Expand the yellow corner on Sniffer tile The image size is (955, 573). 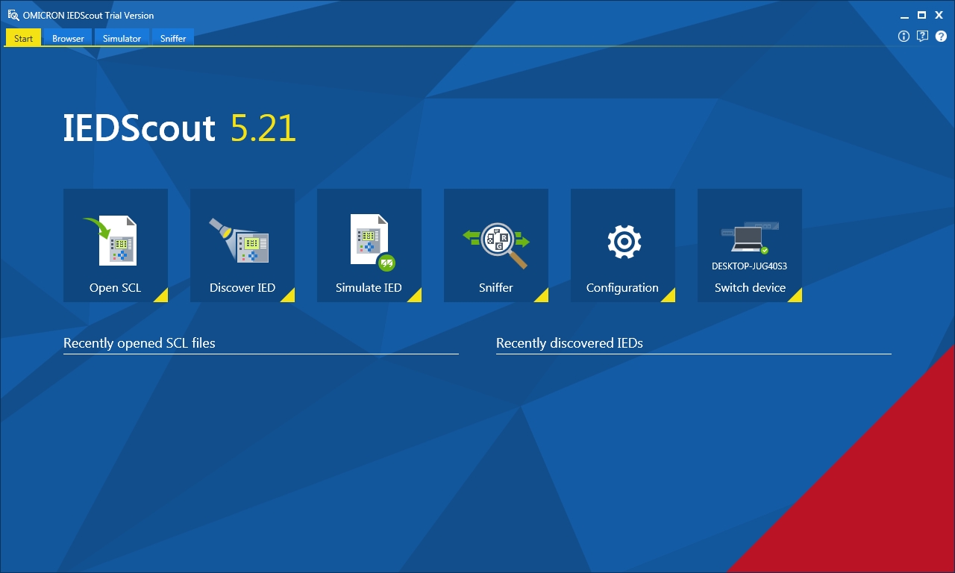542,296
